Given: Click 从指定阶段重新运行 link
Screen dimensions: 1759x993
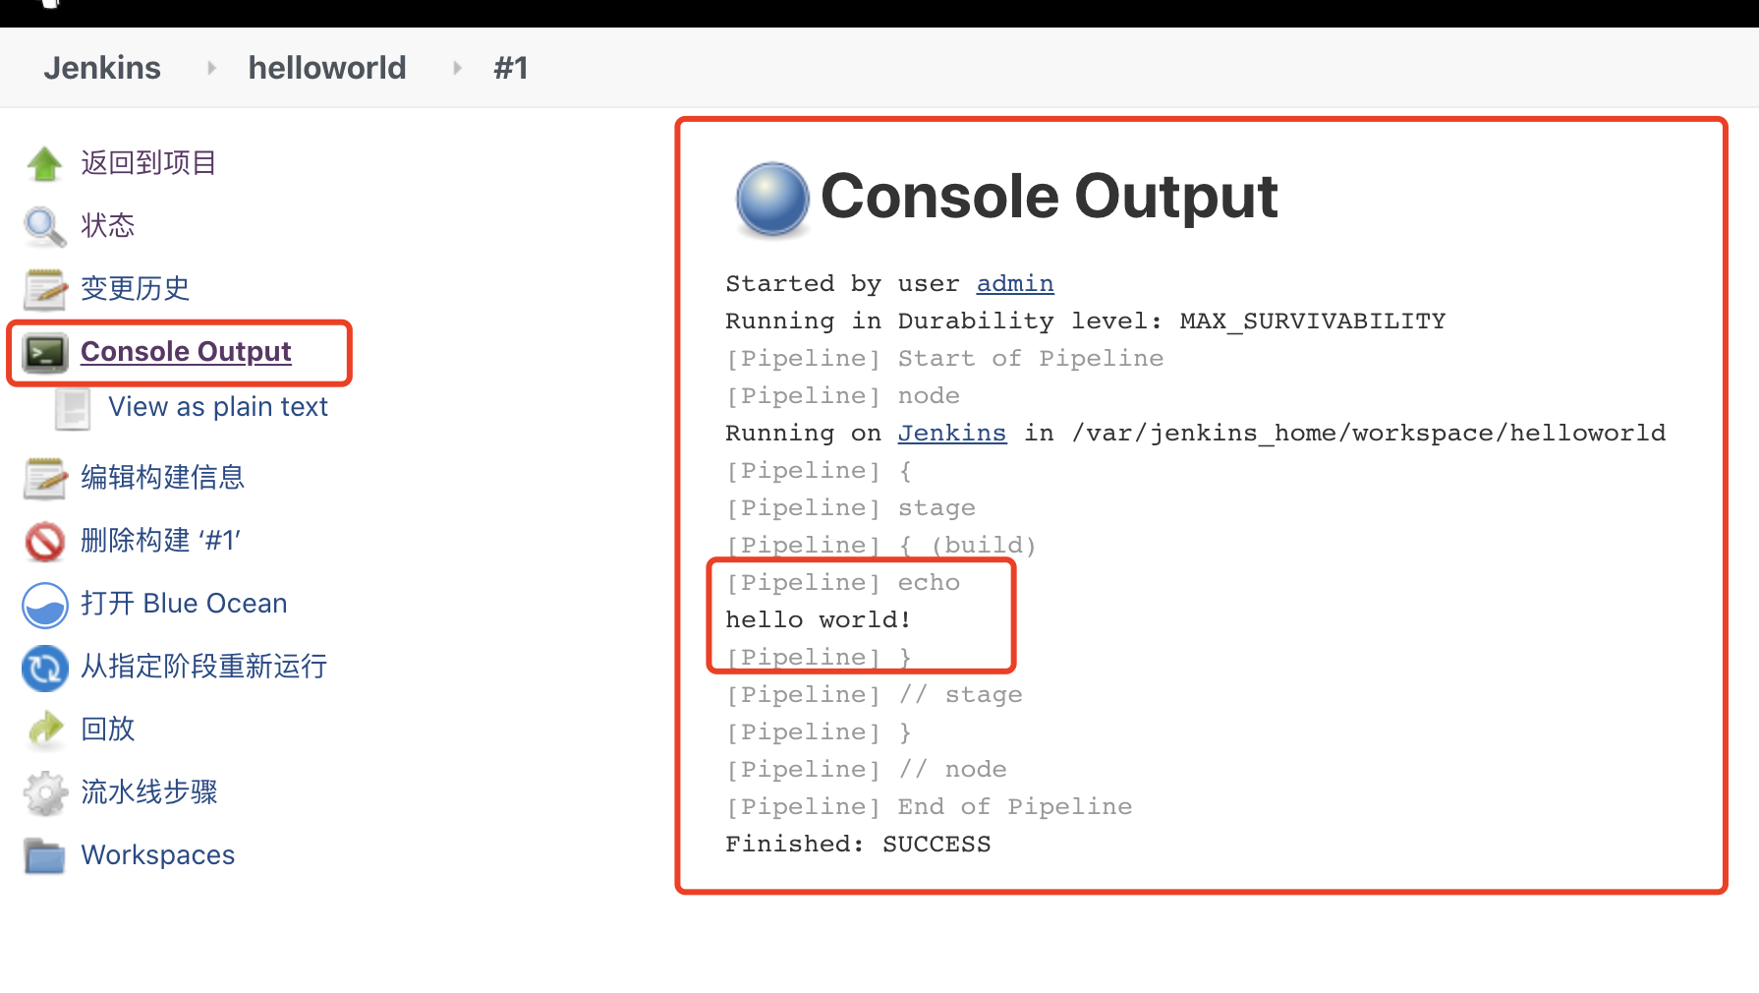Looking at the screenshot, I should coord(203,667).
